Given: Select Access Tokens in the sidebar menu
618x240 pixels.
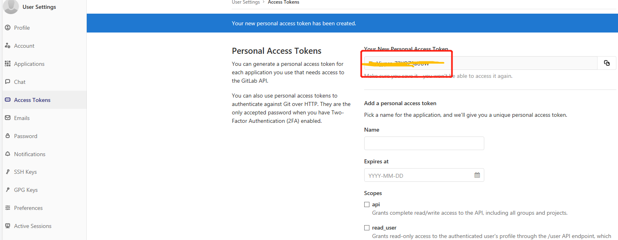Looking at the screenshot, I should (x=32, y=100).
